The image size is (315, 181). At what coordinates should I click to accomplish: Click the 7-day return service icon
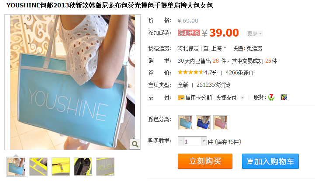271,97
